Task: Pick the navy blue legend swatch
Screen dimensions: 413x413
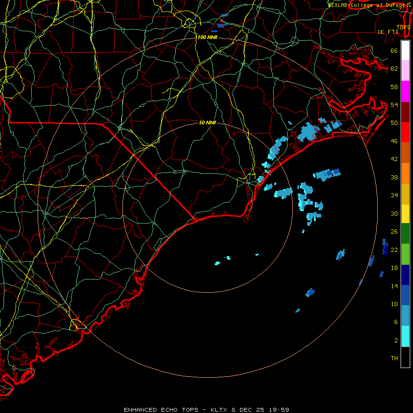Action: [x=405, y=275]
